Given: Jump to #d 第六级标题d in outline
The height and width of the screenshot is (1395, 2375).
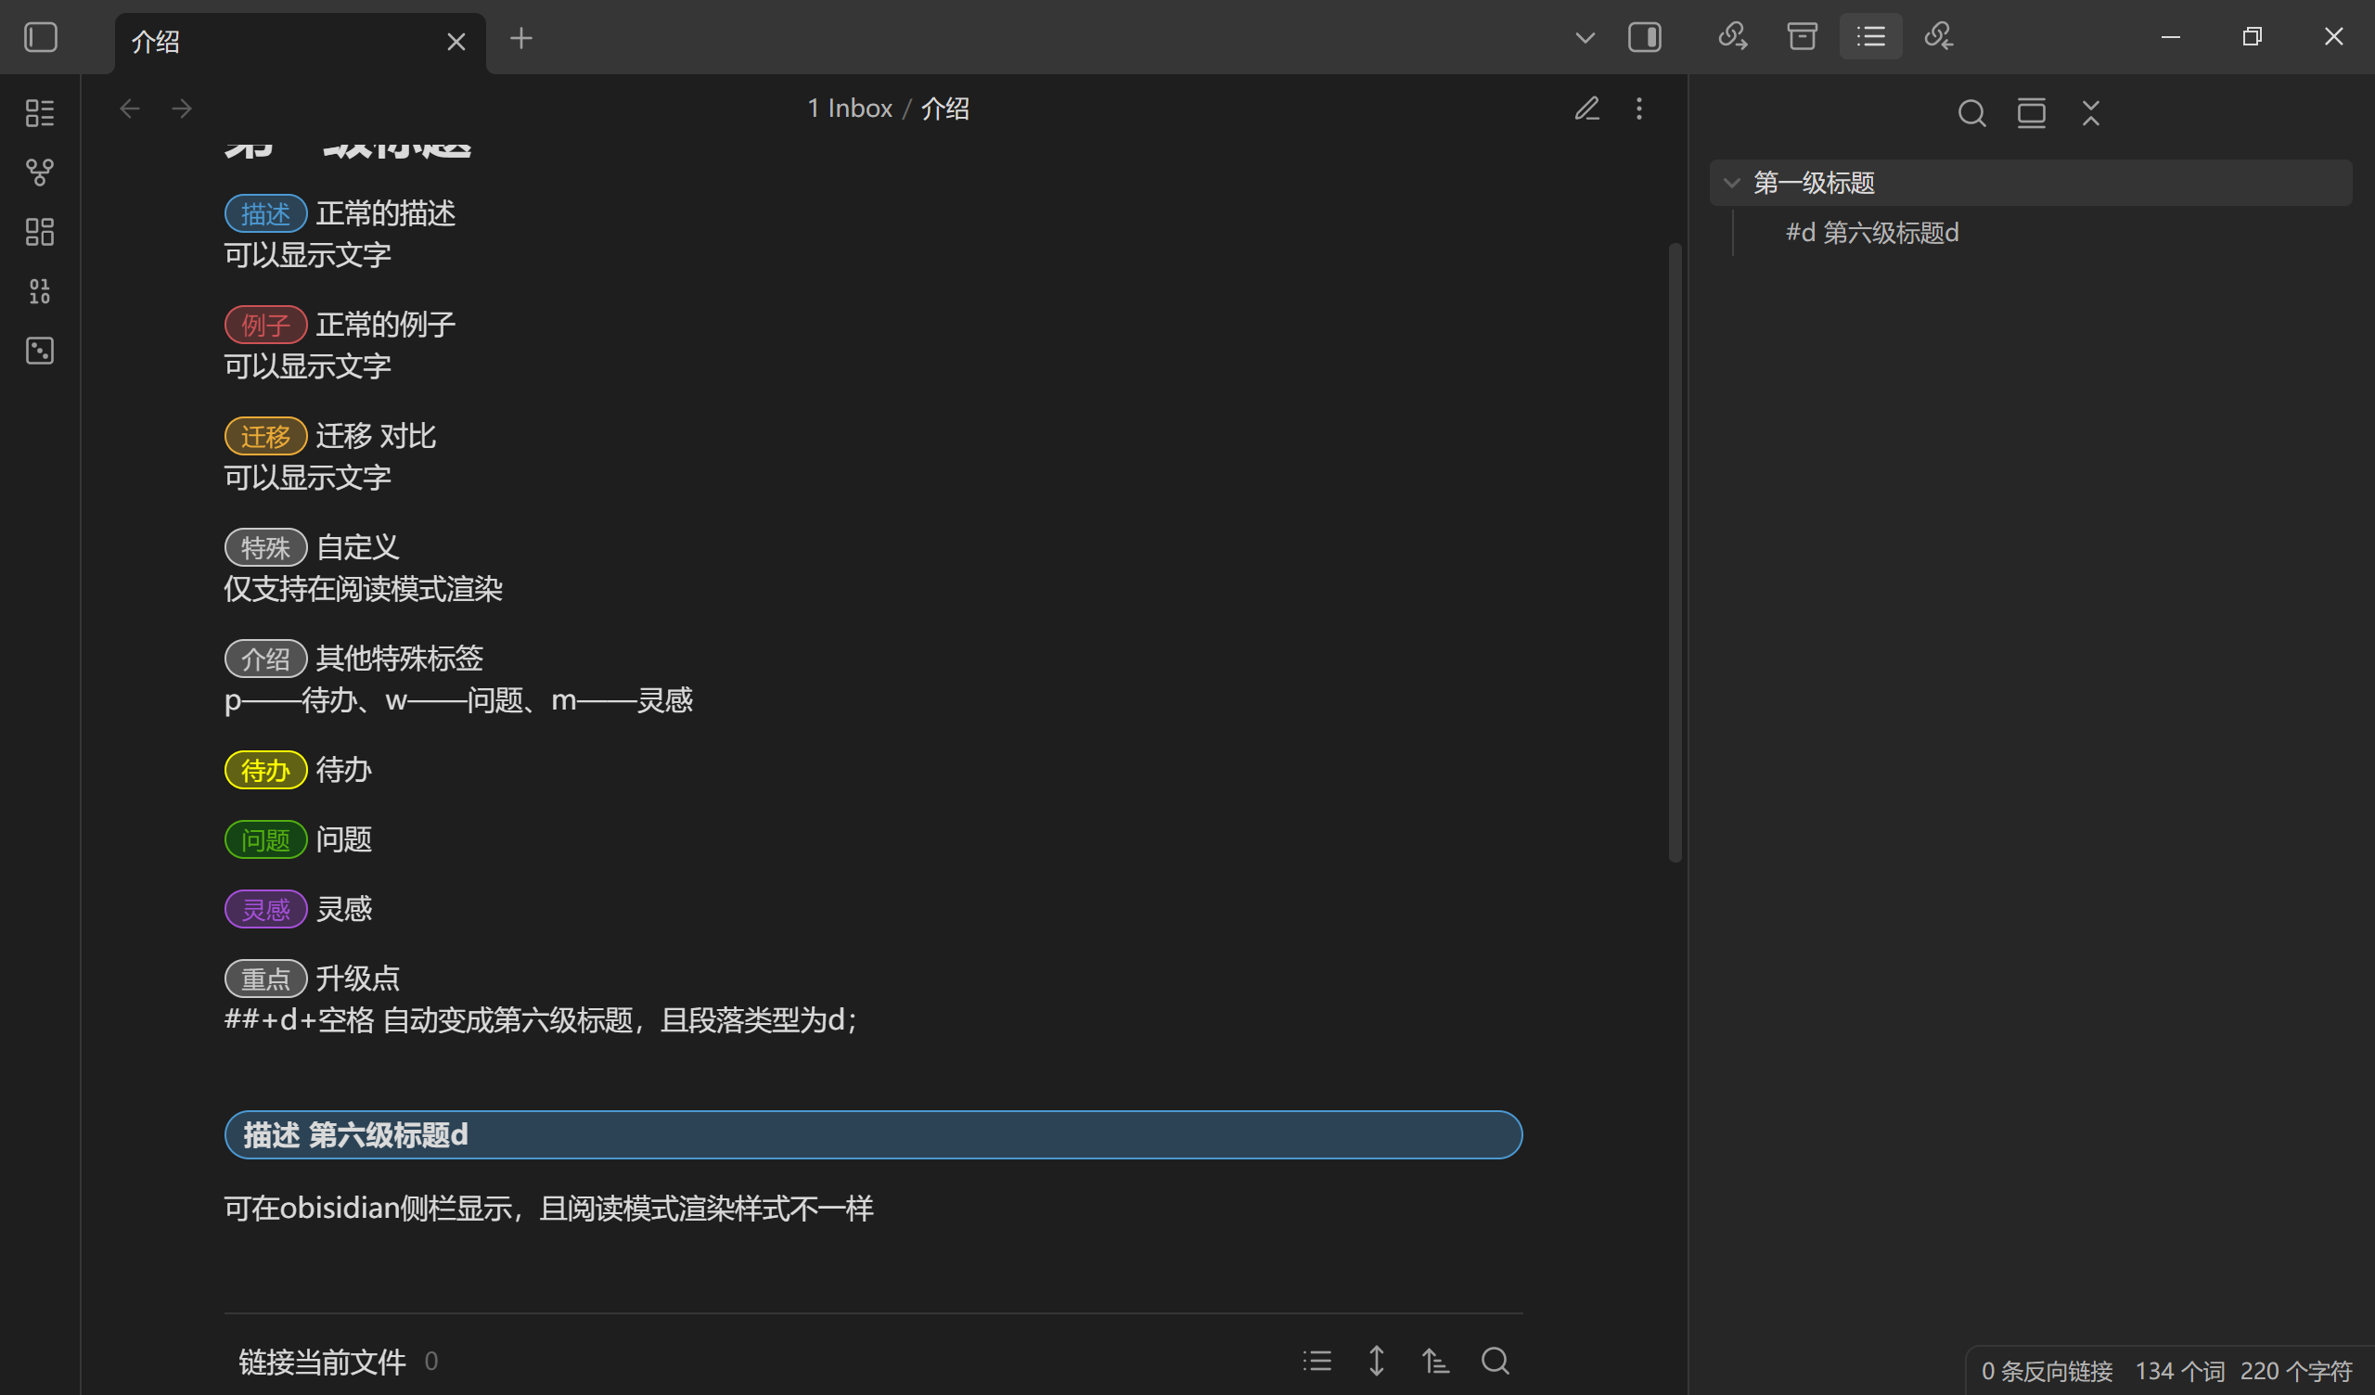Looking at the screenshot, I should pyautogui.click(x=1872, y=233).
